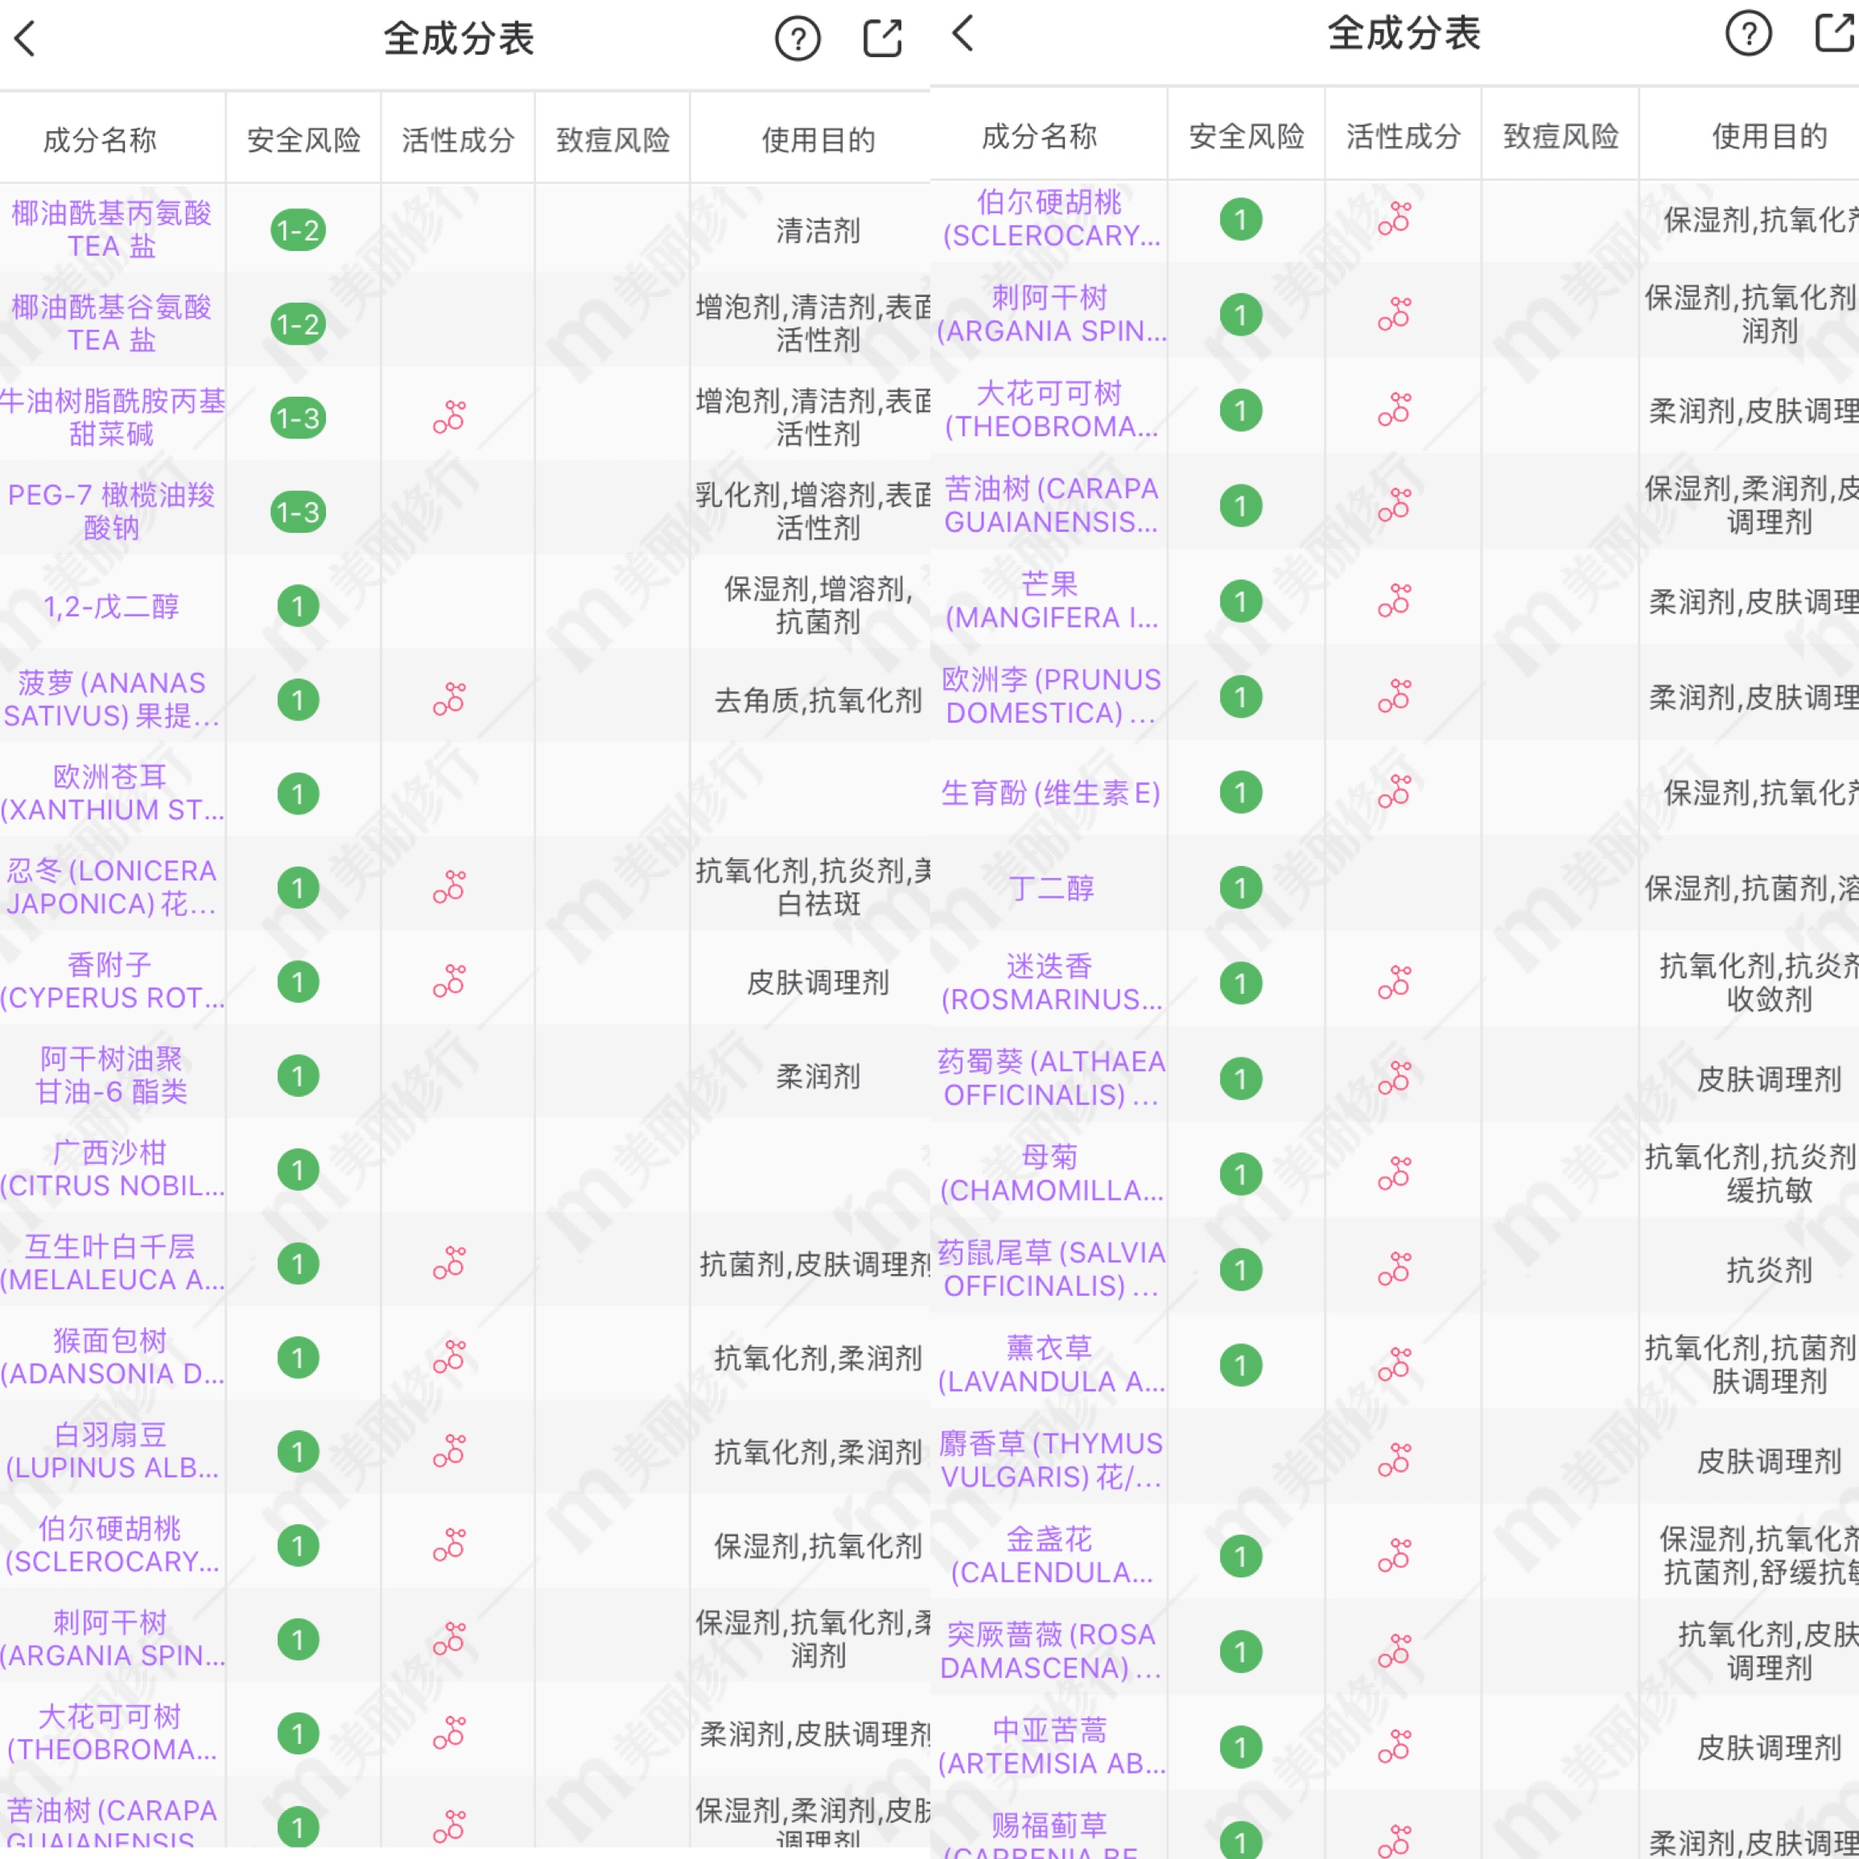Open the help question mark icon
Image resolution: width=1859 pixels, height=1859 pixels.
pyautogui.click(x=798, y=39)
